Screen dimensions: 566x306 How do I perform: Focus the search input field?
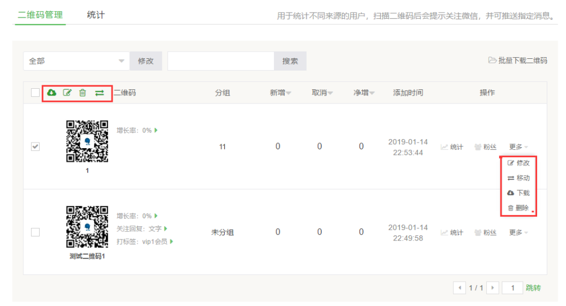[221, 61]
